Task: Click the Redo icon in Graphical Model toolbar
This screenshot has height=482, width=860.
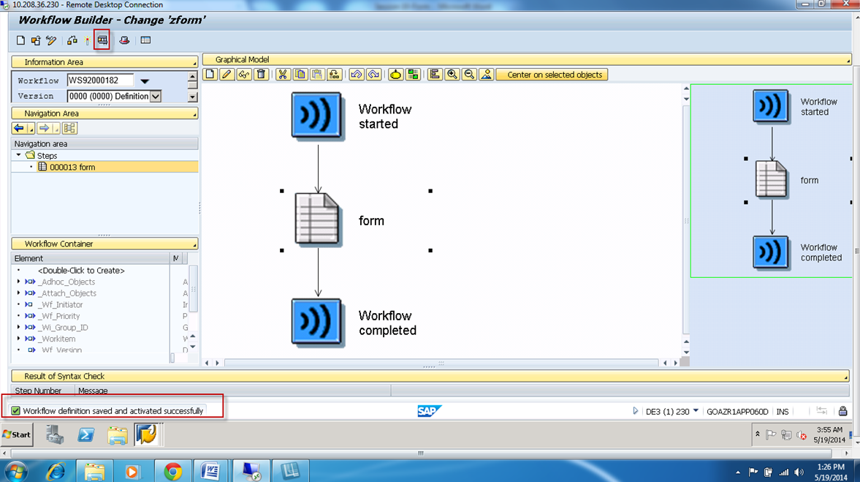Action: pos(373,74)
